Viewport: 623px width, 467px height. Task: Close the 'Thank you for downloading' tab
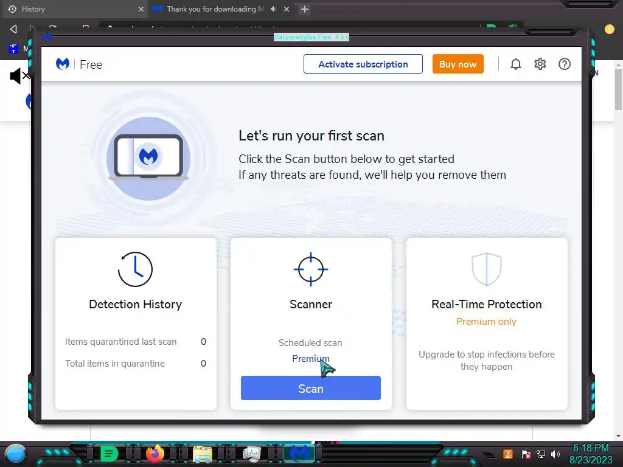(287, 9)
